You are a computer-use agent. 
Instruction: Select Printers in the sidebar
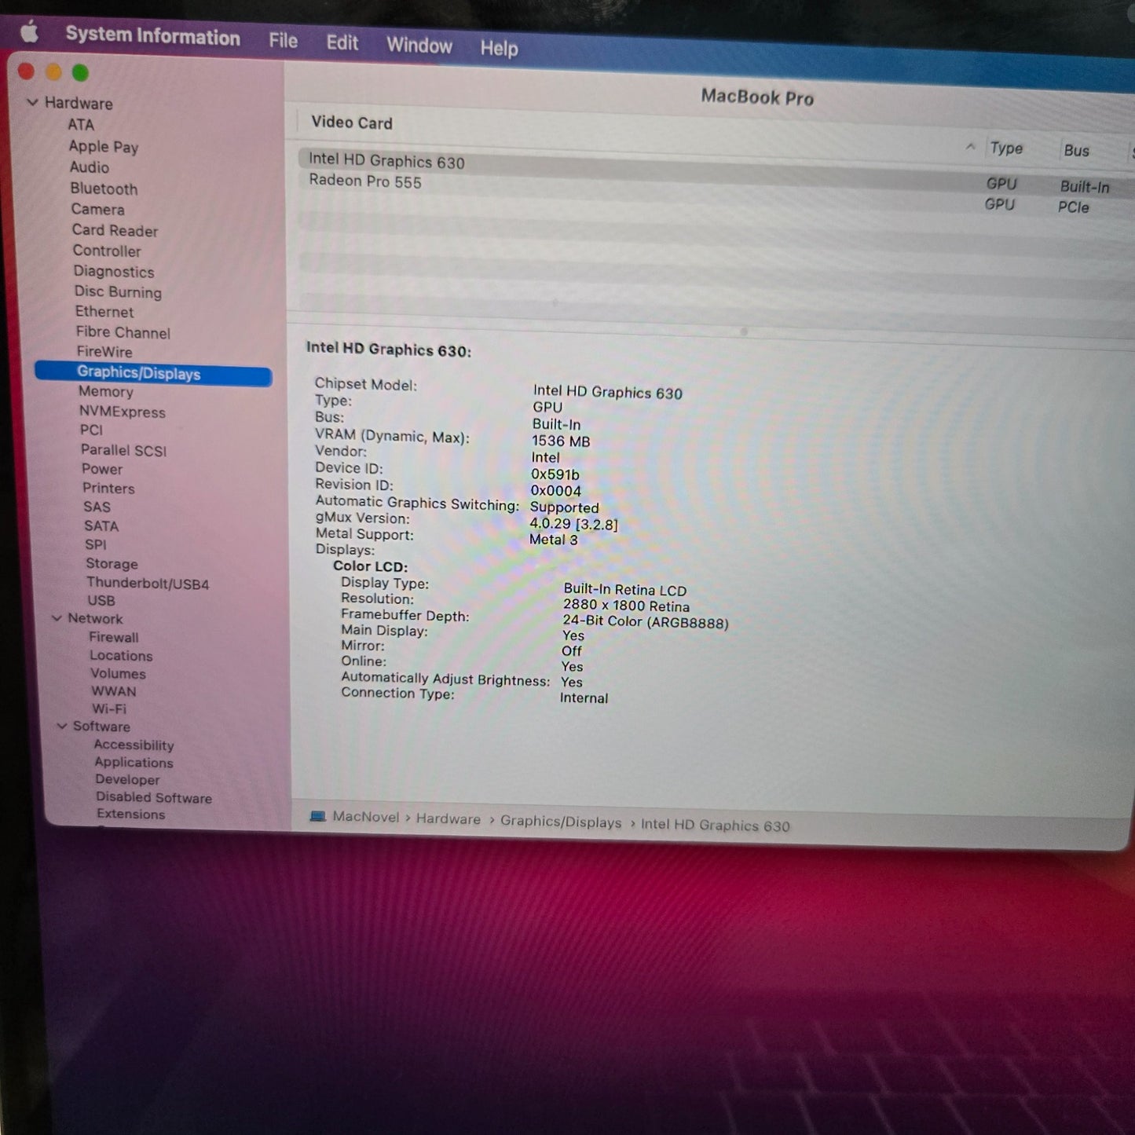point(108,488)
